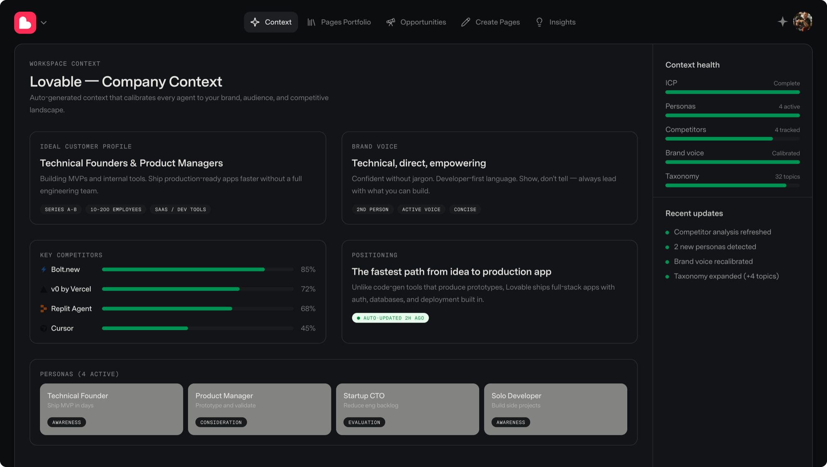Open the Context tab

[x=271, y=22]
